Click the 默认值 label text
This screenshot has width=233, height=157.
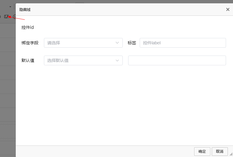28,60
